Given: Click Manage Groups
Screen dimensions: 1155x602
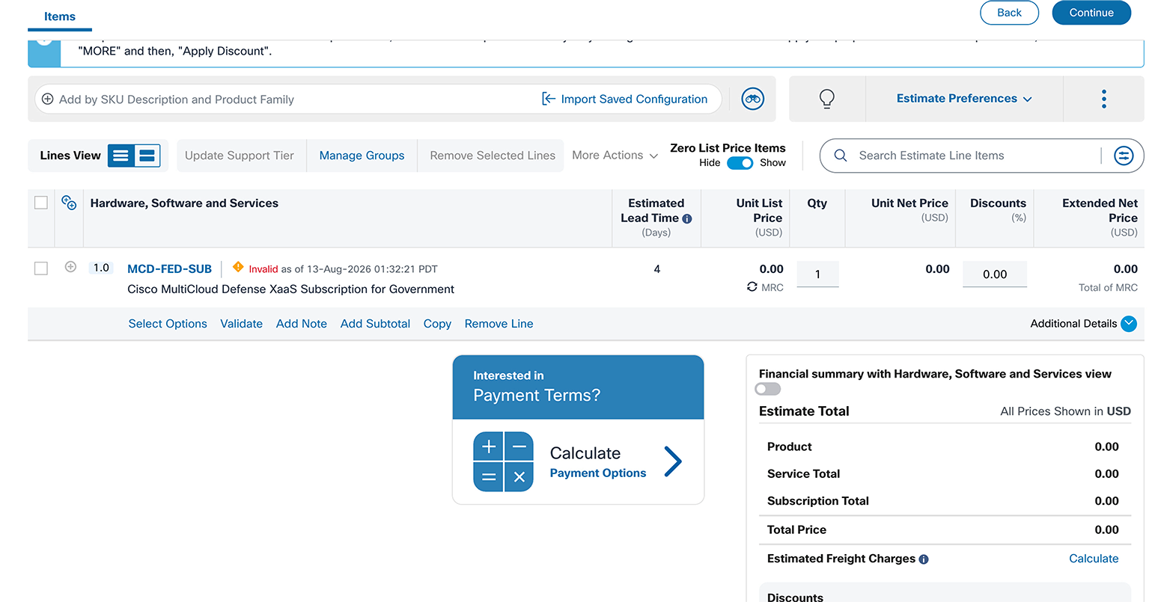Looking at the screenshot, I should pyautogui.click(x=362, y=156).
